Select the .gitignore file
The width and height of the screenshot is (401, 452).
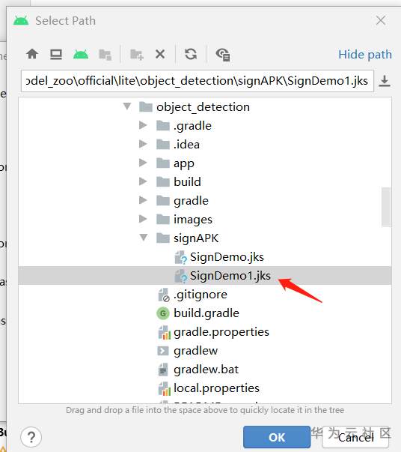tap(205, 295)
